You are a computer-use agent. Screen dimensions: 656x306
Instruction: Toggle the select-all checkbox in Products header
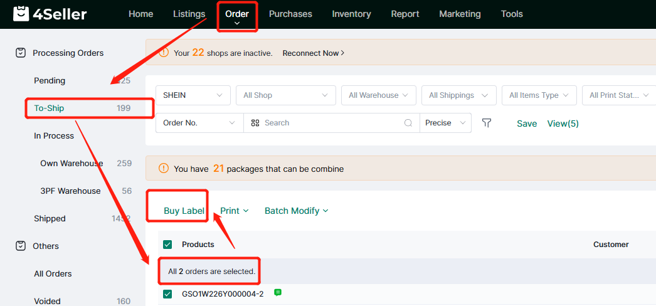click(167, 245)
